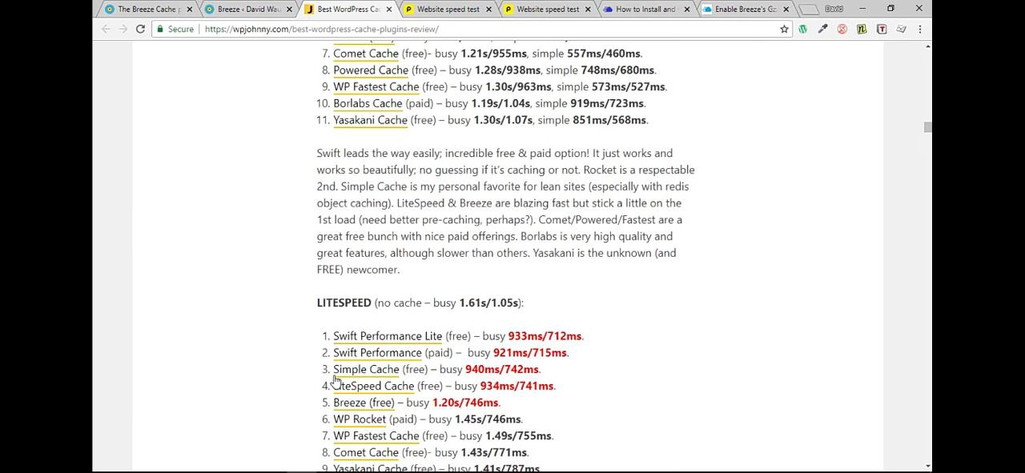Click the page scrollbar thumb
Viewport: 1025px width, 473px height.
point(927,127)
